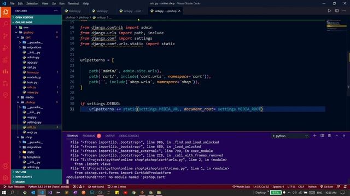Open editor more actions ellipsis
This screenshot has height=196, width=350.
pyautogui.click(x=344, y=11)
